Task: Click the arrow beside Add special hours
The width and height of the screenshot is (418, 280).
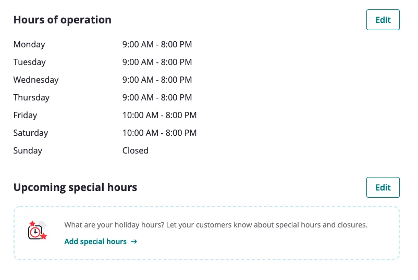Action: [x=134, y=241]
